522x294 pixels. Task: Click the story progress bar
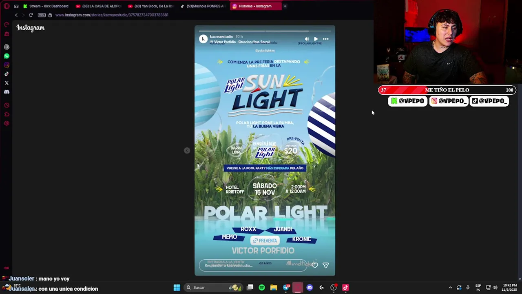pyautogui.click(x=265, y=31)
